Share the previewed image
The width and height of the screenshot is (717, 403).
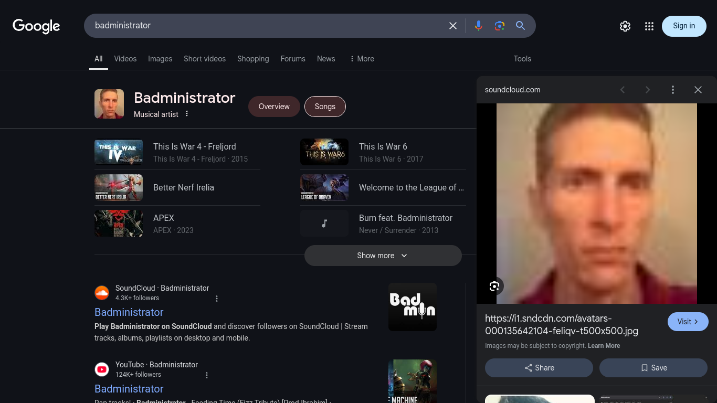click(539, 368)
